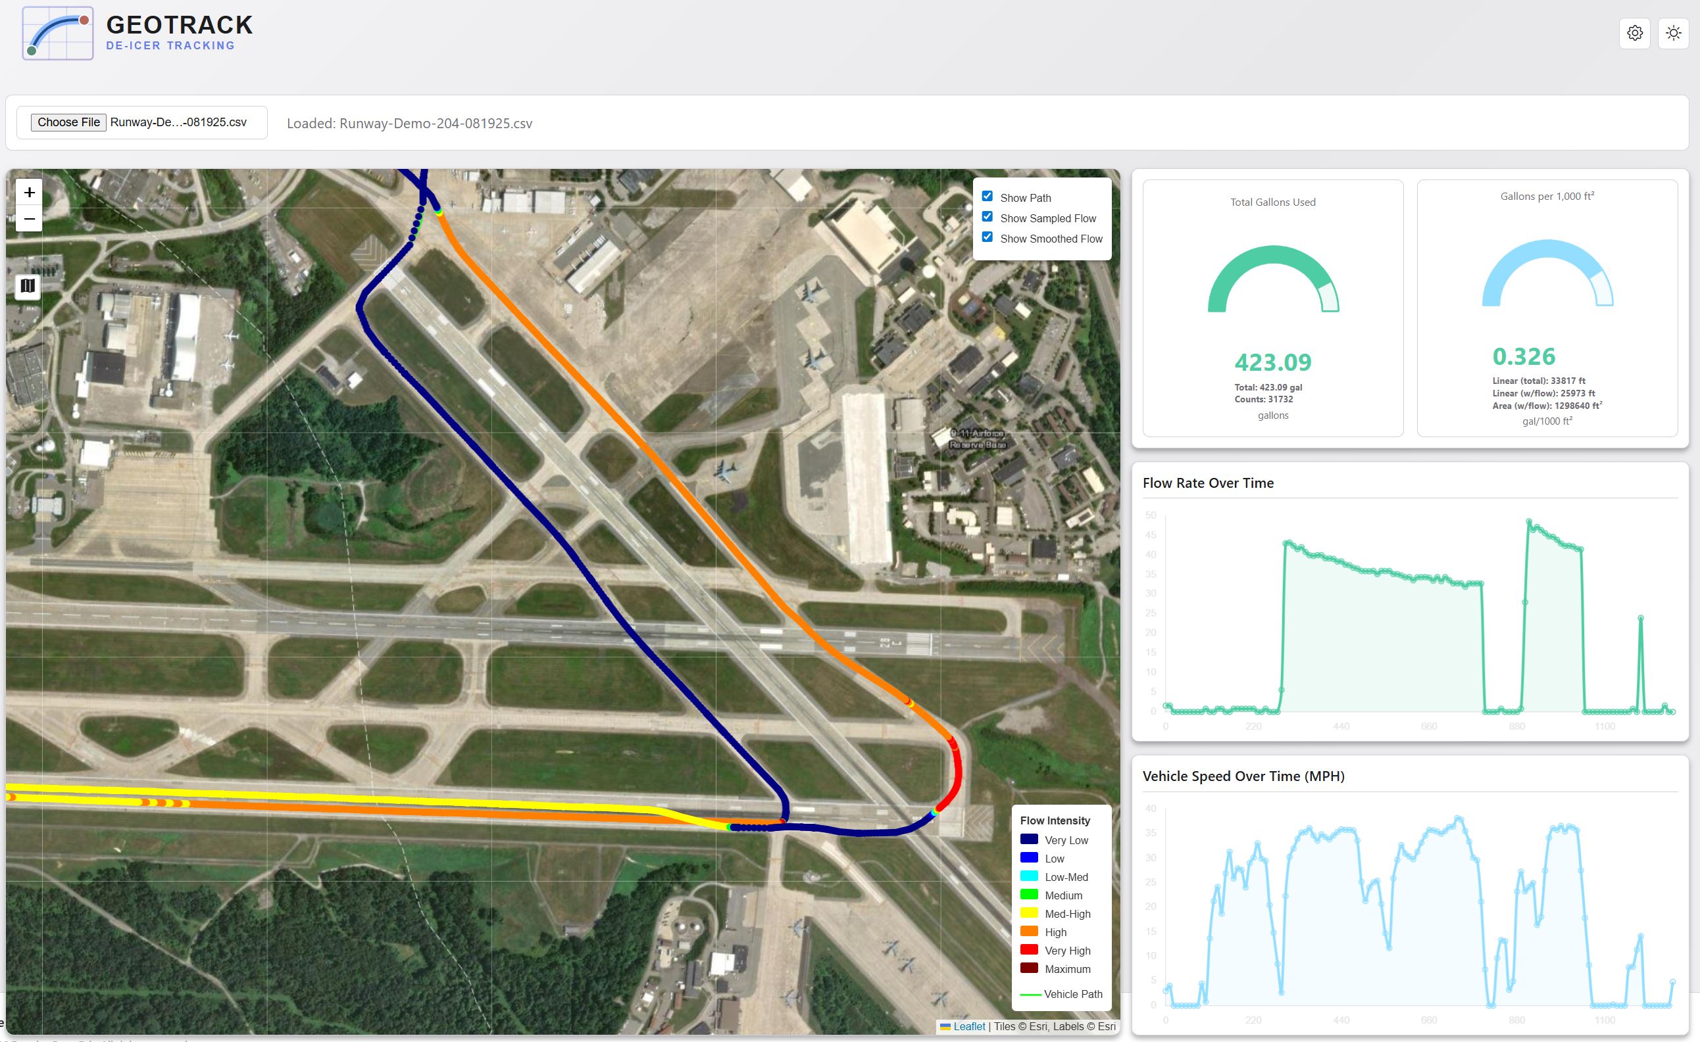The width and height of the screenshot is (1700, 1042).
Task: Open the map layers control icon
Action: point(28,285)
